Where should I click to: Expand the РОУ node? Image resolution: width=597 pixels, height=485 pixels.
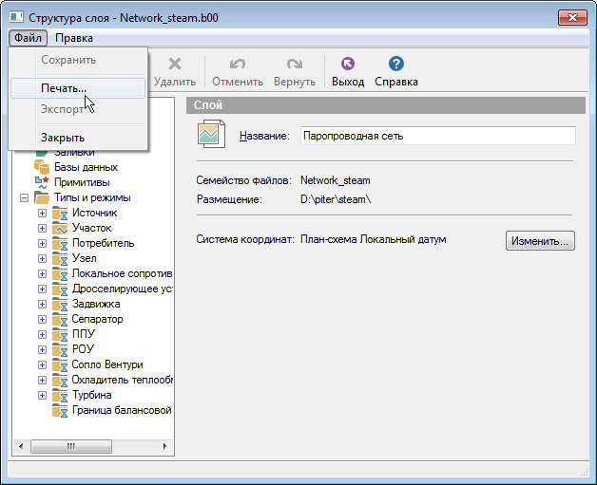point(42,350)
